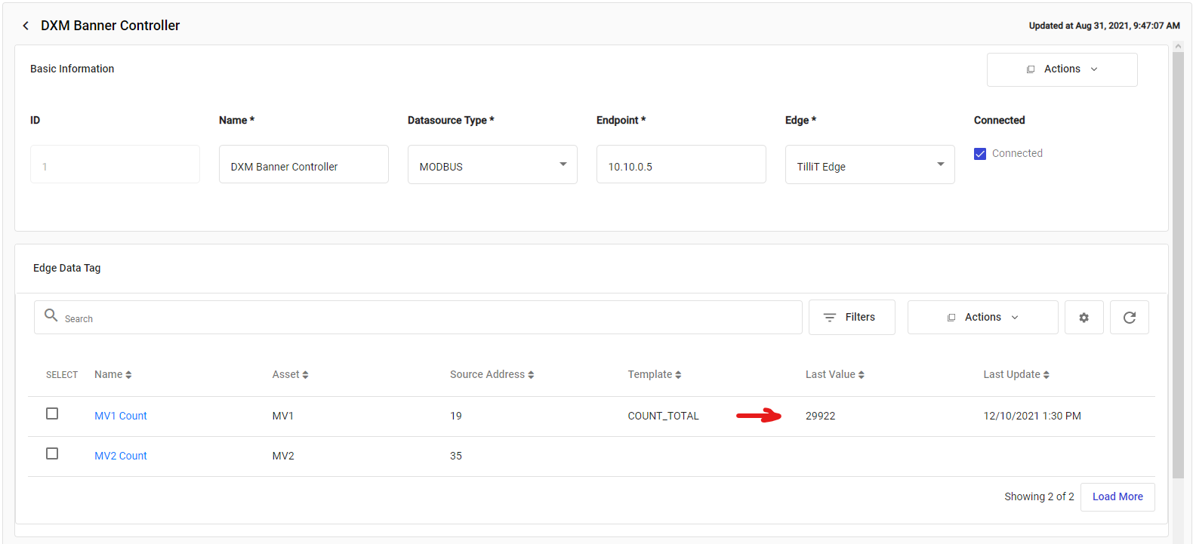Image resolution: width=1193 pixels, height=544 pixels.
Task: Sort by Last Value column arrows
Action: pyautogui.click(x=861, y=375)
